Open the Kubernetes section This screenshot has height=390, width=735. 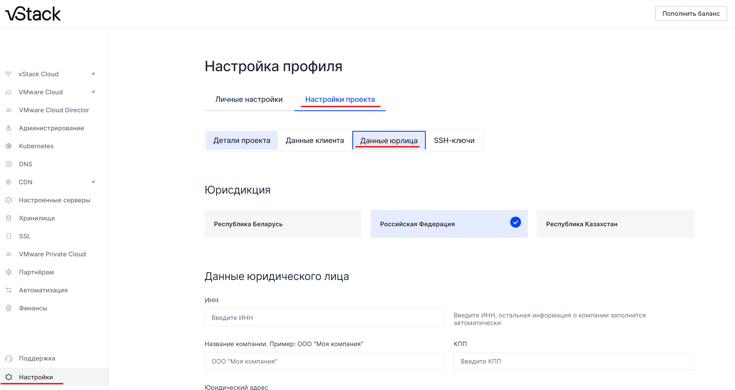click(x=36, y=146)
